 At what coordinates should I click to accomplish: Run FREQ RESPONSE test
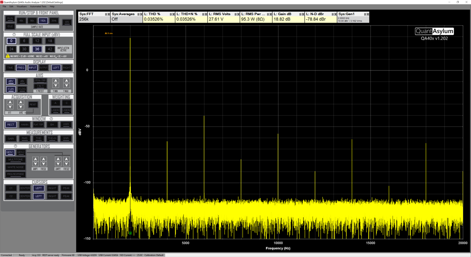point(15,174)
